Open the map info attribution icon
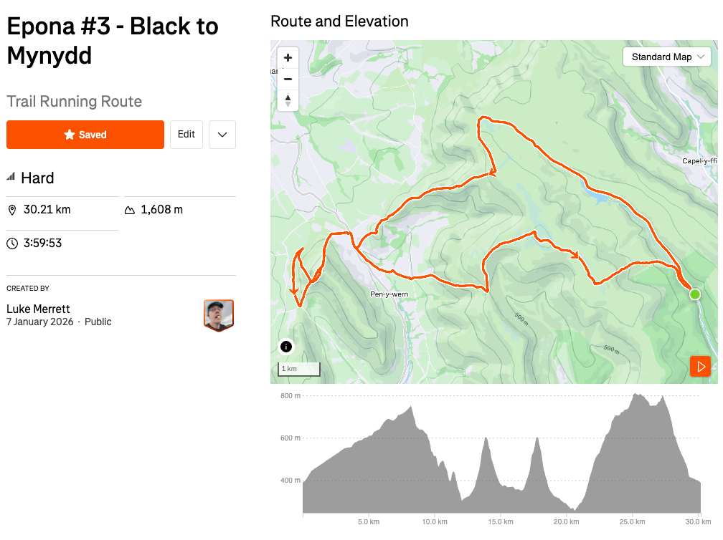723x540 pixels. 285,347
